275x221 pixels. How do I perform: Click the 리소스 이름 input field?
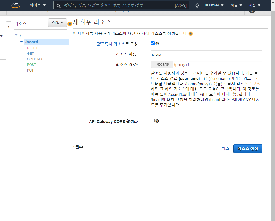pyautogui.click(x=206, y=54)
